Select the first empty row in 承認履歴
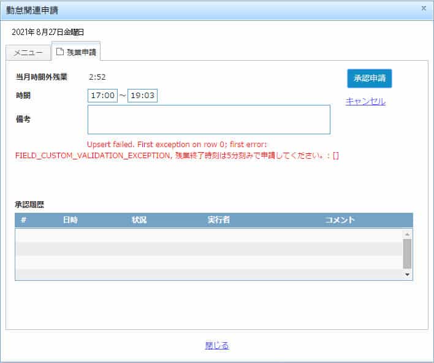 [x=208, y=235]
